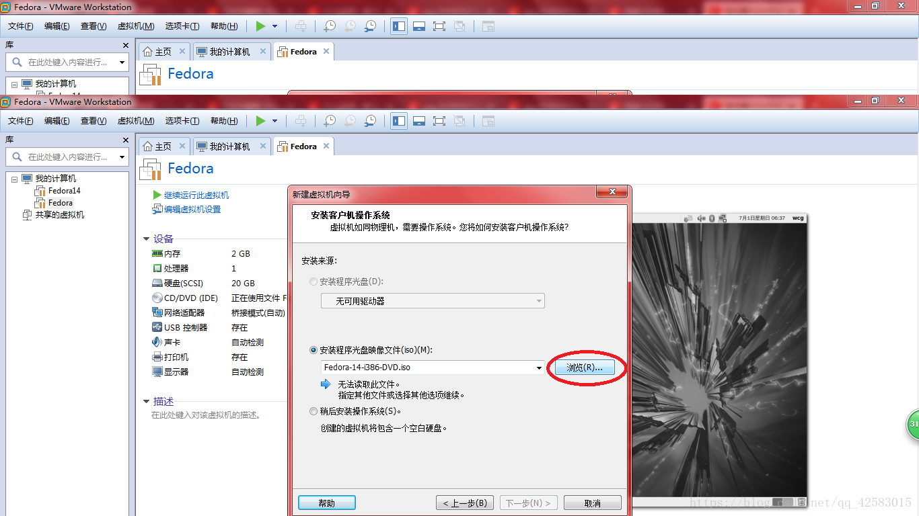Open snapshot manager icon in front window toolbar

(371, 121)
